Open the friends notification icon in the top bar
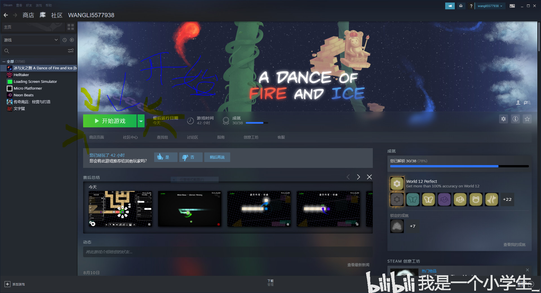Image resolution: width=541 pixels, height=293 pixels. coord(461,6)
